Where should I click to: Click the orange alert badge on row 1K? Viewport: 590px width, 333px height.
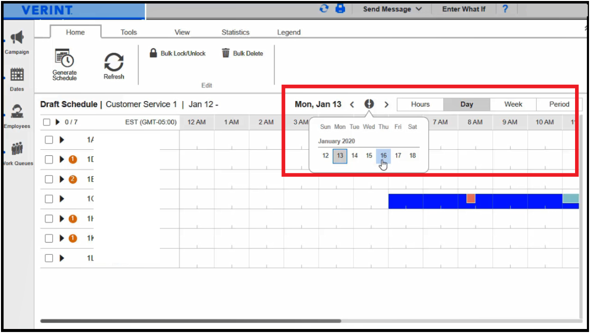(73, 238)
